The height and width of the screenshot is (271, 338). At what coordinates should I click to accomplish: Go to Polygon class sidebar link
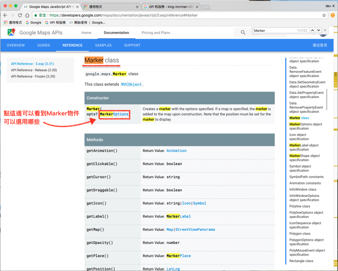coord(300,234)
